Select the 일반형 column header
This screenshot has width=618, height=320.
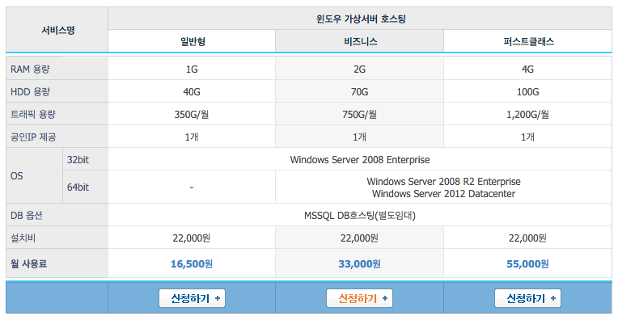[x=192, y=41]
